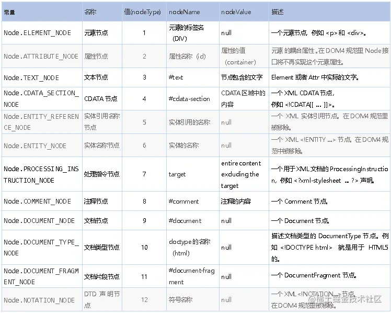Click the 常量 column header
391x313 pixels.
(x=42, y=12)
